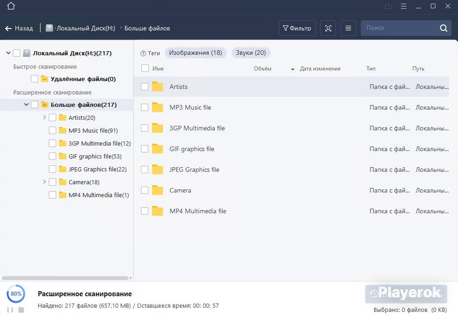Select the Изображения (18) tag
The width and height of the screenshot is (458, 316).
point(195,53)
